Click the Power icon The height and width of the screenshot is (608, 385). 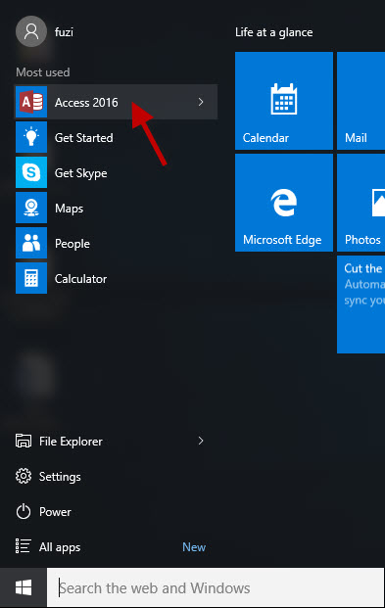[24, 511]
